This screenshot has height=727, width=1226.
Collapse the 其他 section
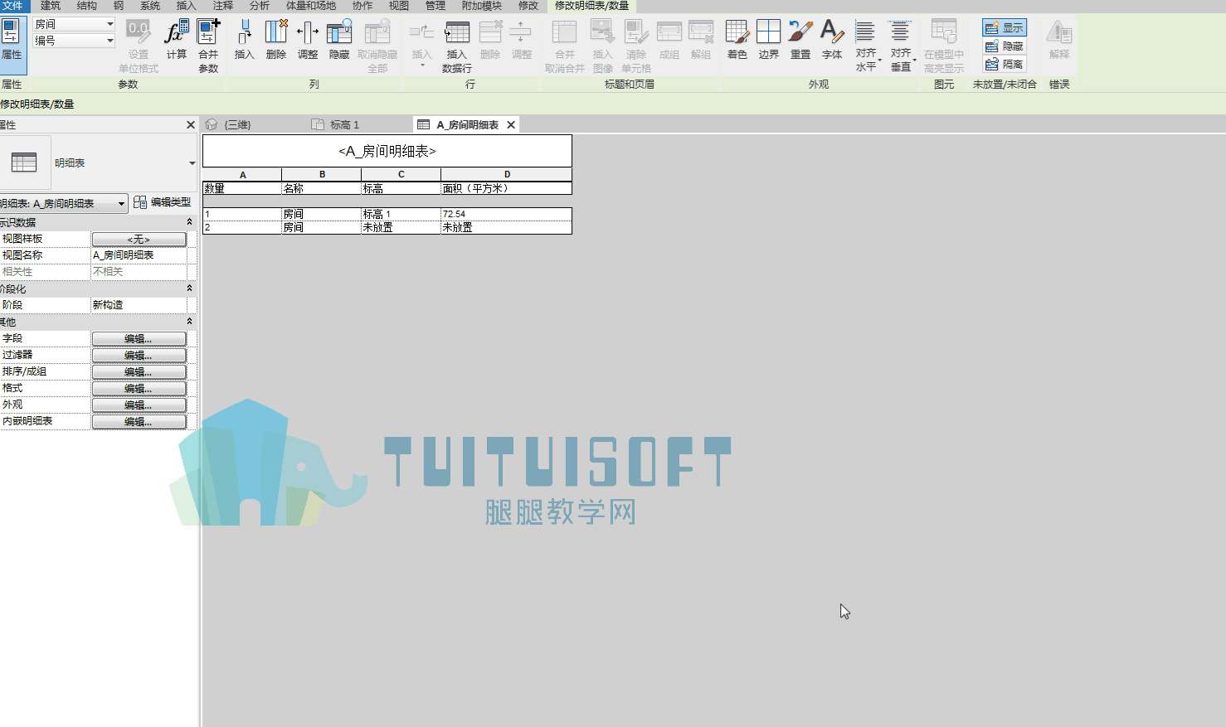[189, 322]
